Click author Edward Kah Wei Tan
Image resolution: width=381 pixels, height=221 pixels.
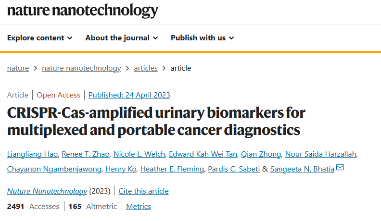[203, 154]
